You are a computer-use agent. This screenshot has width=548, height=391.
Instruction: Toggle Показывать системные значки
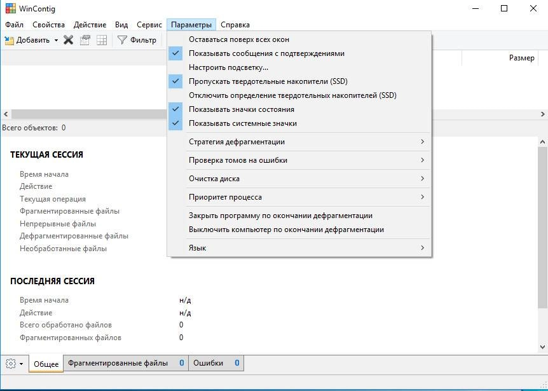[x=299, y=123]
